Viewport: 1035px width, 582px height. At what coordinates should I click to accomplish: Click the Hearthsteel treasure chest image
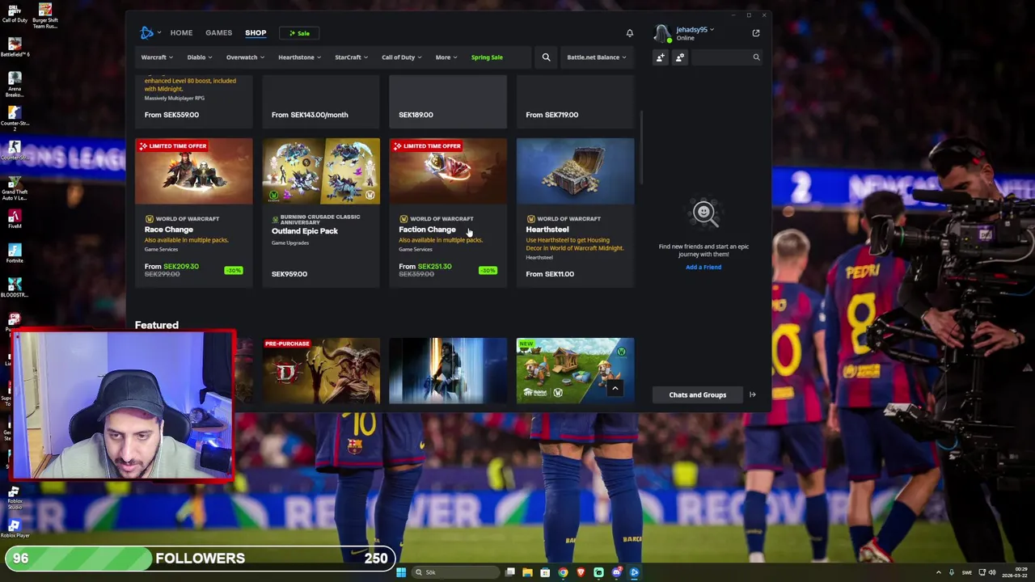575,171
